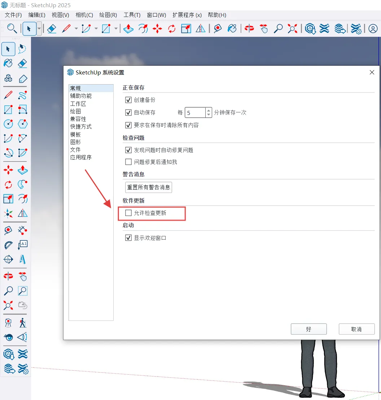
Task: Toggle 发现问题时自动修复问题 checkbox
Action: (x=128, y=150)
